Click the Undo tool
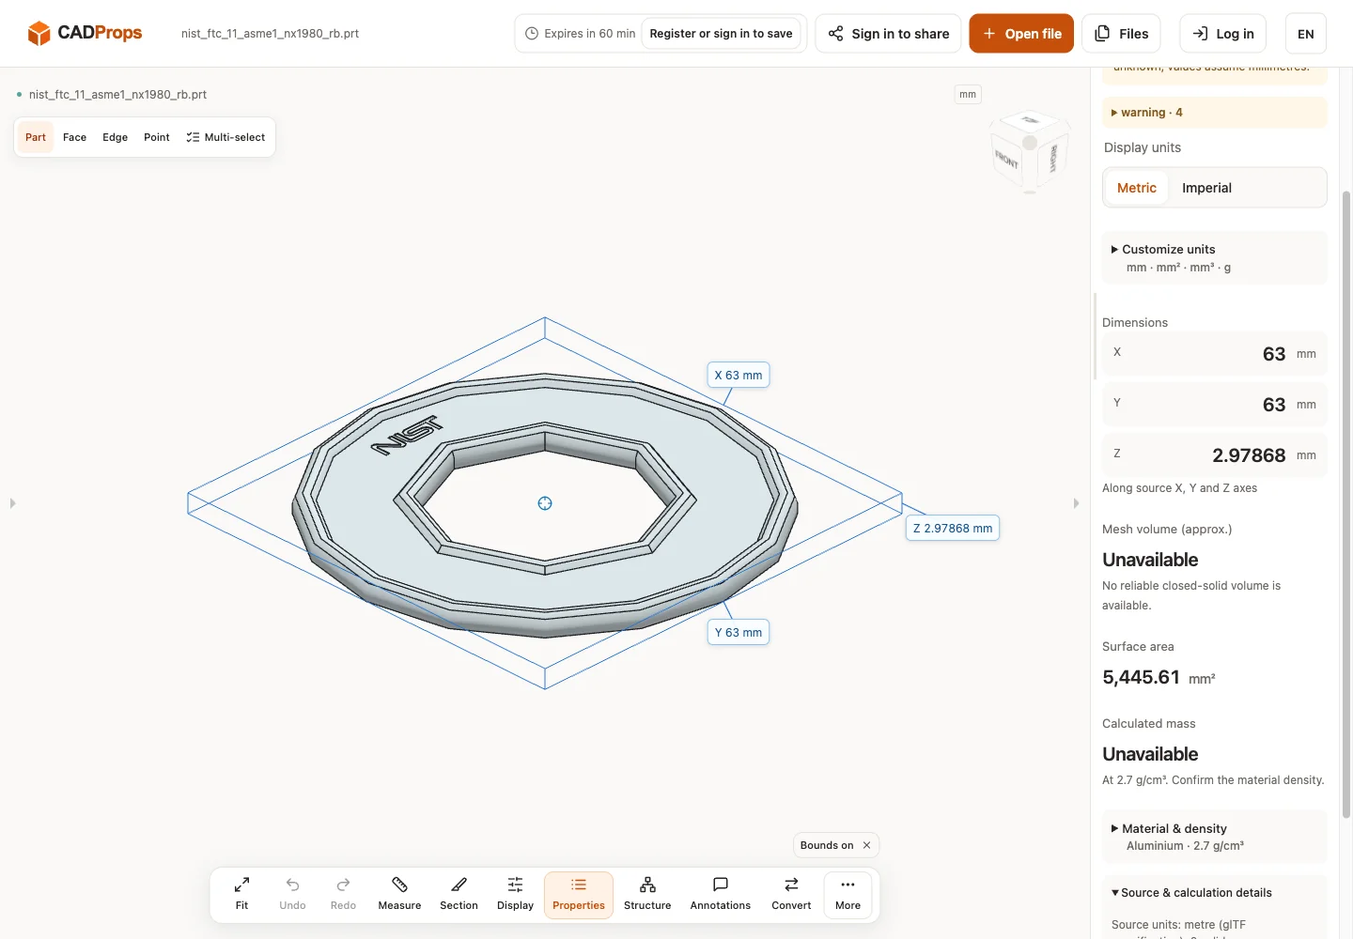 point(292,894)
